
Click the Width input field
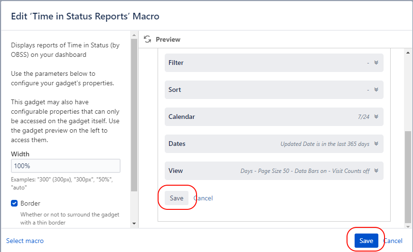point(66,166)
